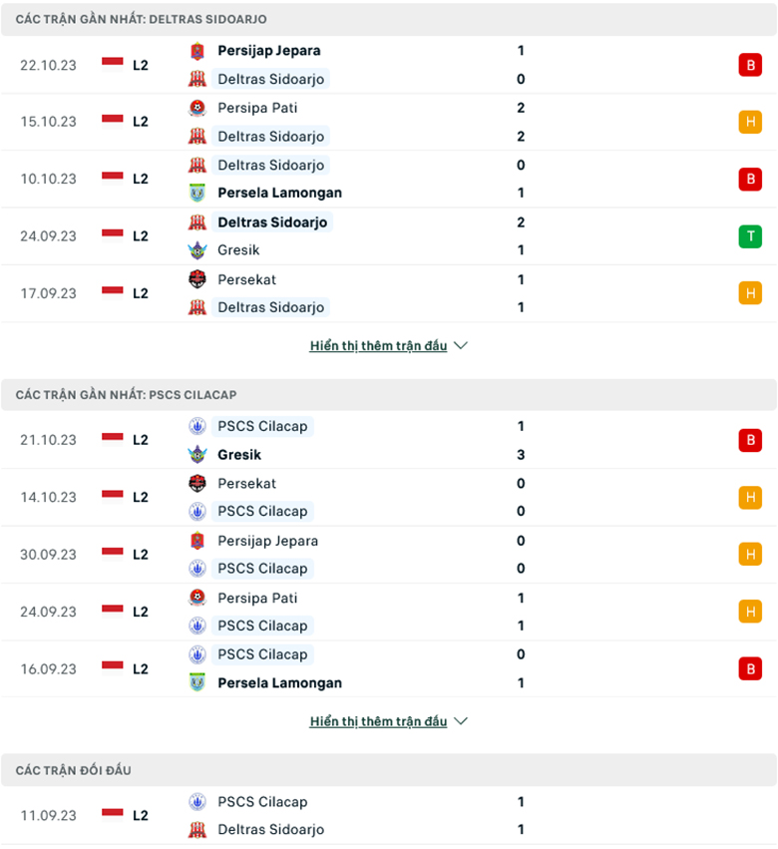The image size is (778, 849).
Task: Click the Hiển thị thêm trận đấu link
Action: (x=377, y=345)
